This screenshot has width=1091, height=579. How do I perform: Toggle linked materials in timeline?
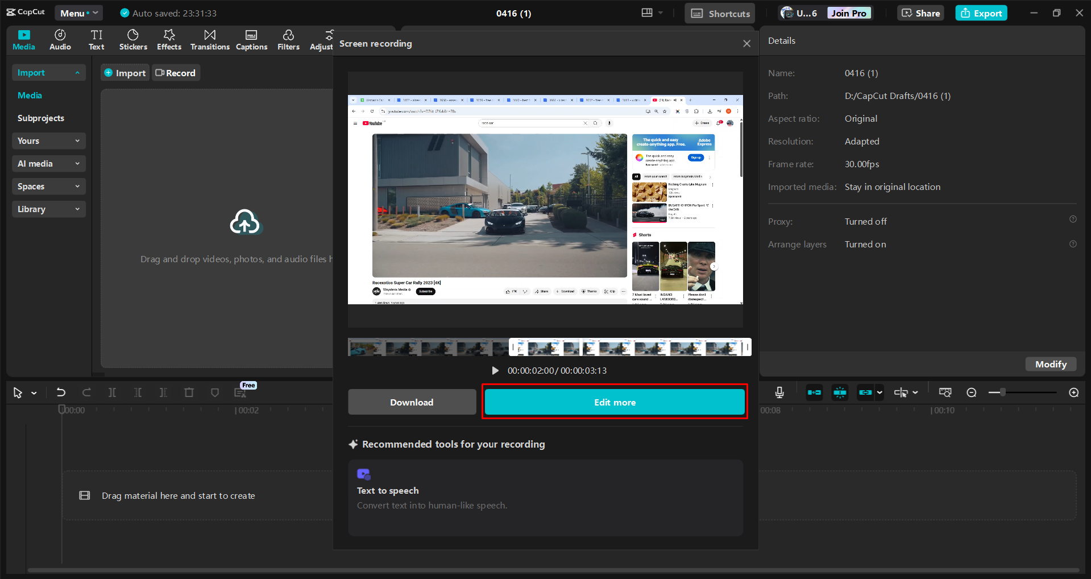click(866, 392)
